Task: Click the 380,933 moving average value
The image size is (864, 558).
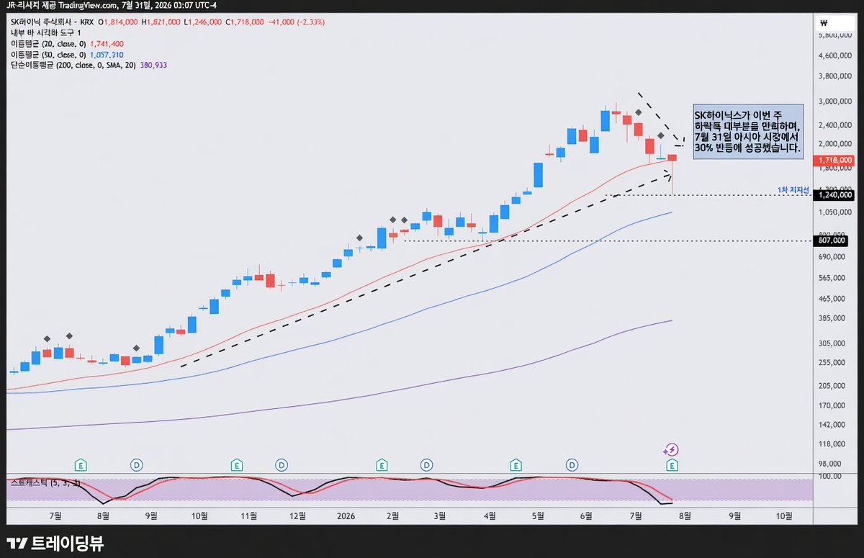Action: tap(154, 66)
